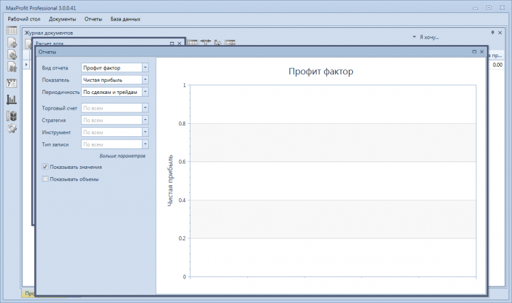Image resolution: width=512 pixels, height=303 pixels.
Task: Click the Журнал документов panel title
Action: [48, 33]
